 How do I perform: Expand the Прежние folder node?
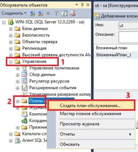tap(18, 128)
